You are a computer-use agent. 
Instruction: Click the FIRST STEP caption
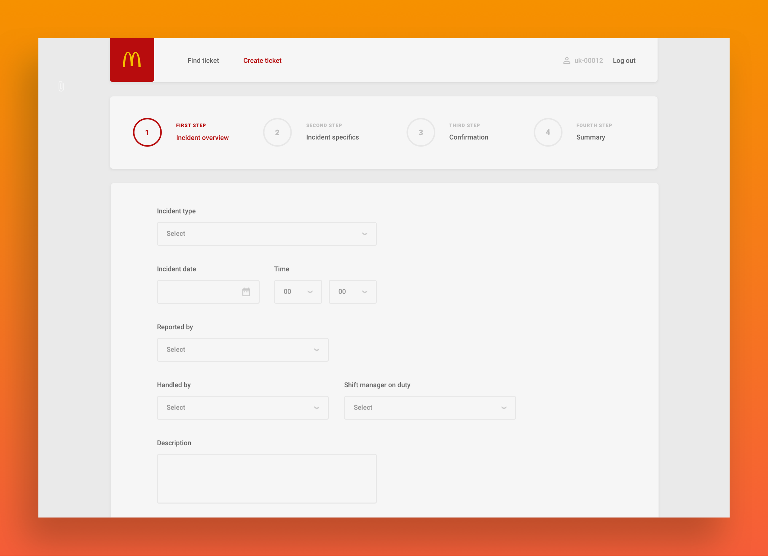191,125
